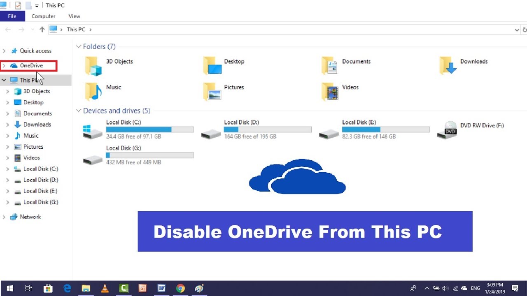
Task: Click the Forward arrow navigation button
Action: [21, 30]
